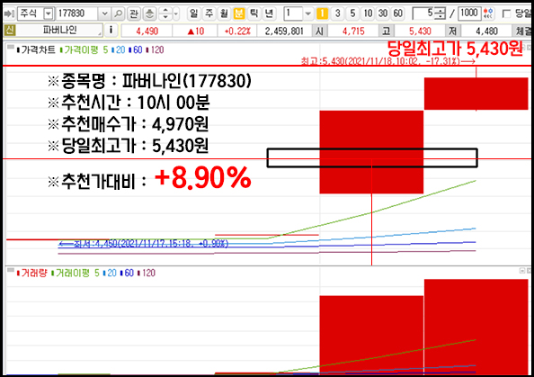
Task: Toggle the 당일 checkbox
Action: (x=506, y=13)
